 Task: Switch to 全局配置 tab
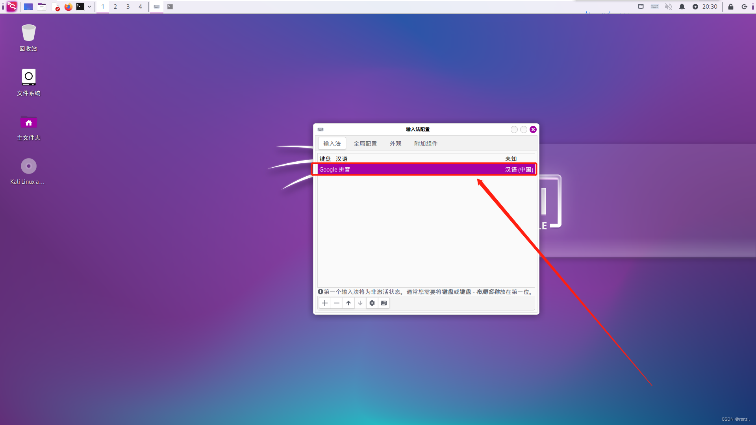tap(365, 144)
